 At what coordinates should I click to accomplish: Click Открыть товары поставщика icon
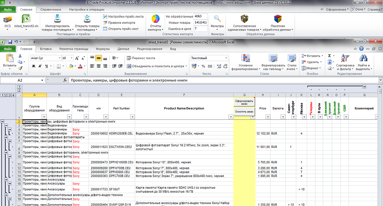(x=87, y=19)
